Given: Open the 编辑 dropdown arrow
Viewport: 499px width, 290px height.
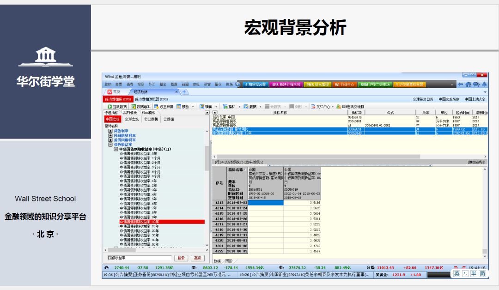Looking at the screenshot, I should coord(216,107).
